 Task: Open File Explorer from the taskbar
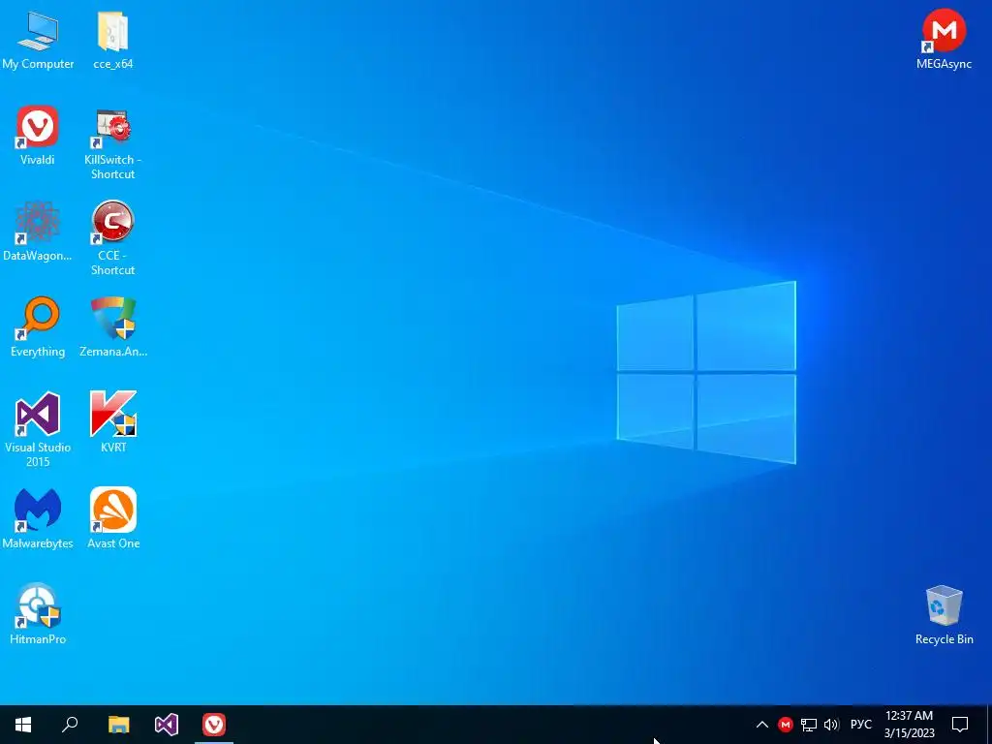pos(118,725)
